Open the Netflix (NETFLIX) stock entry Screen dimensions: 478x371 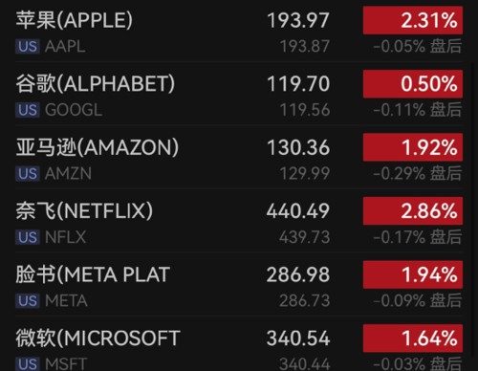pos(239,221)
